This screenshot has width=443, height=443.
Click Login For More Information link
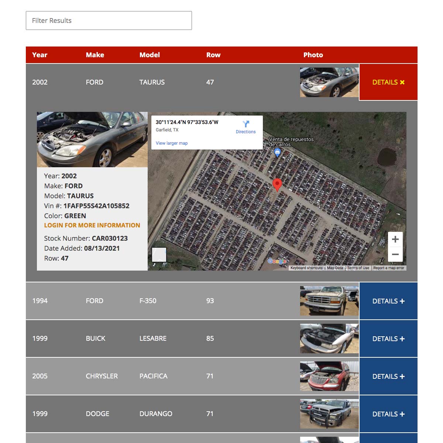pos(92,225)
